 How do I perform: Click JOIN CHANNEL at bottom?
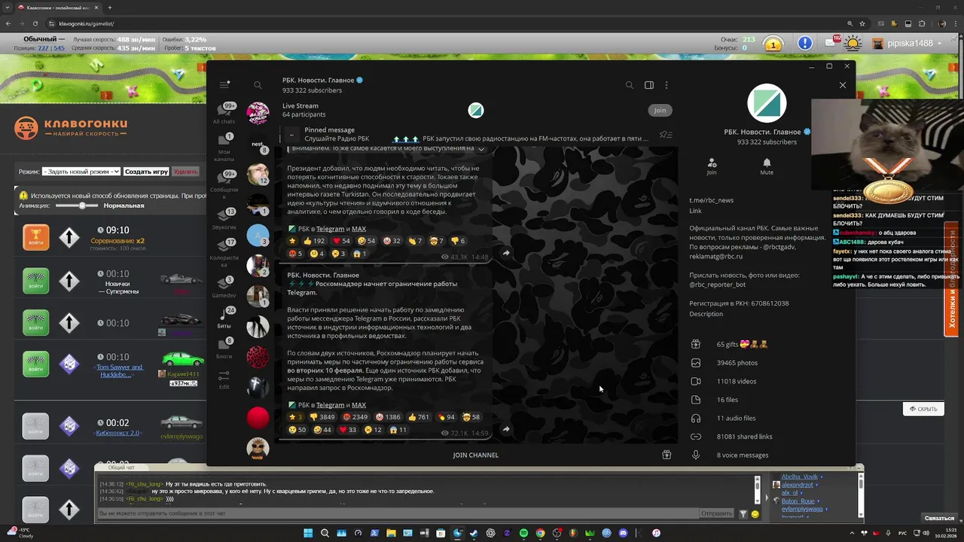(x=475, y=455)
